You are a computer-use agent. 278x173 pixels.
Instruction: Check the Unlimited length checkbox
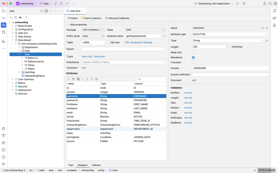pyautogui.click(x=230, y=47)
